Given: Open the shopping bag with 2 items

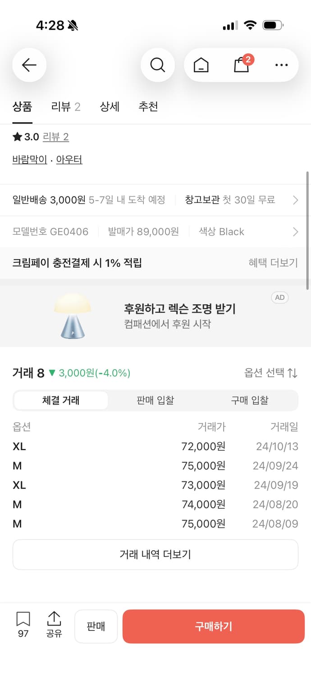Looking at the screenshot, I should coord(242,65).
